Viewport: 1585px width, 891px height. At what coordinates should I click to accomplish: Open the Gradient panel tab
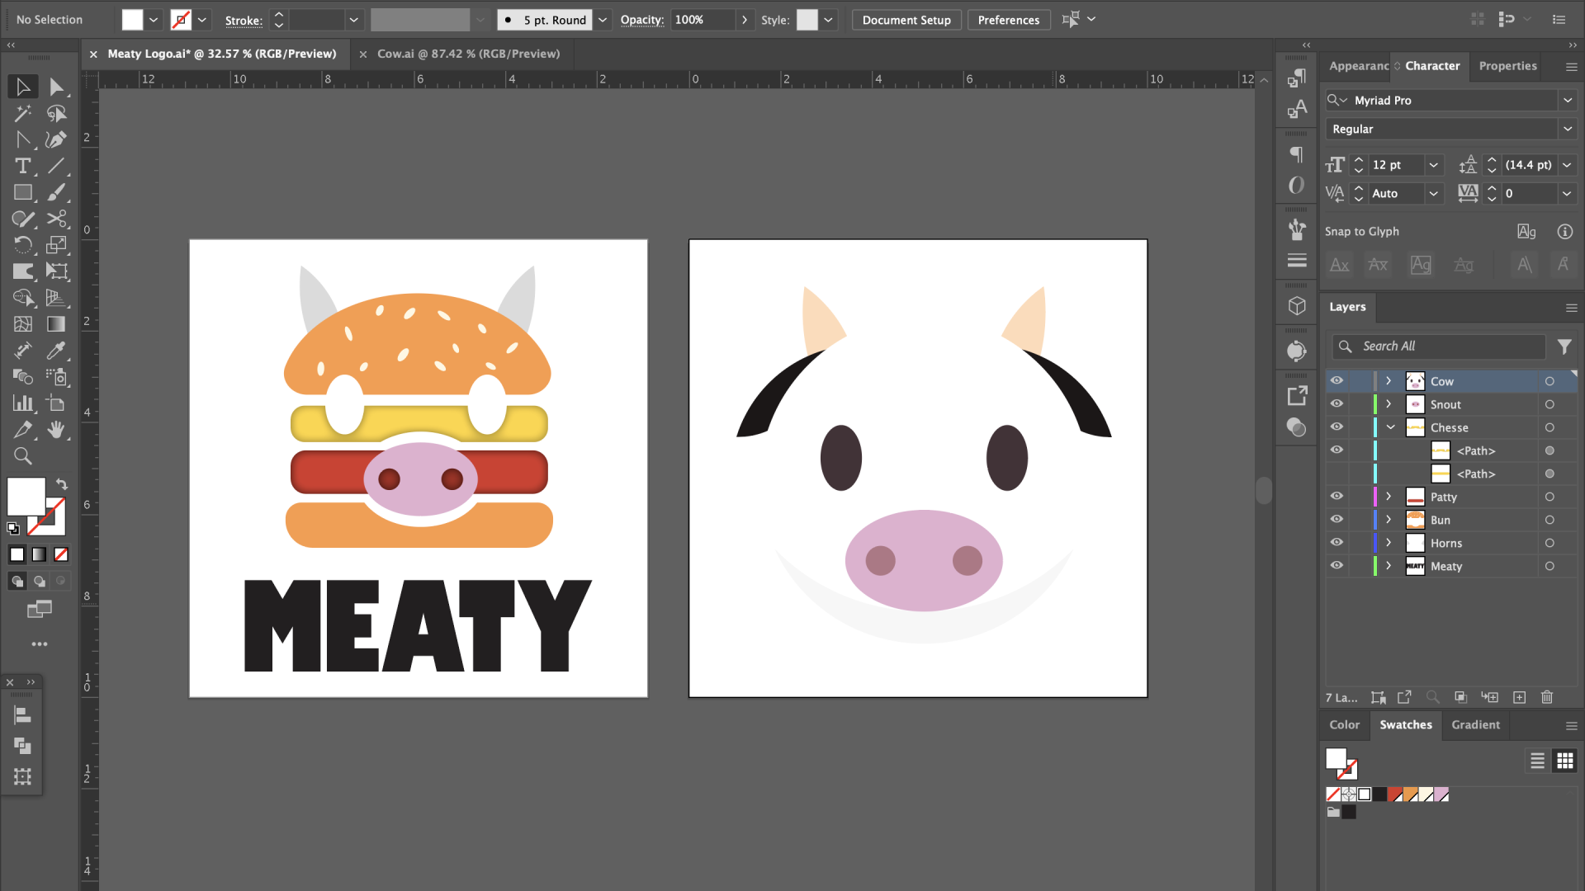click(x=1475, y=725)
